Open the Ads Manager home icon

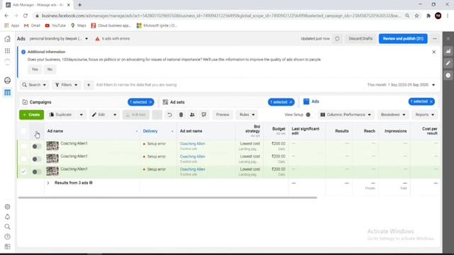point(8,39)
